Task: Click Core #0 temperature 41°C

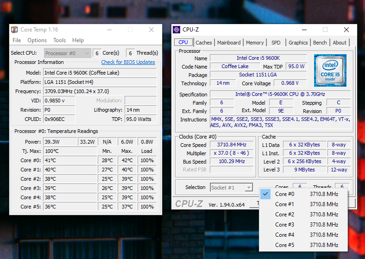Action: click(x=70, y=160)
